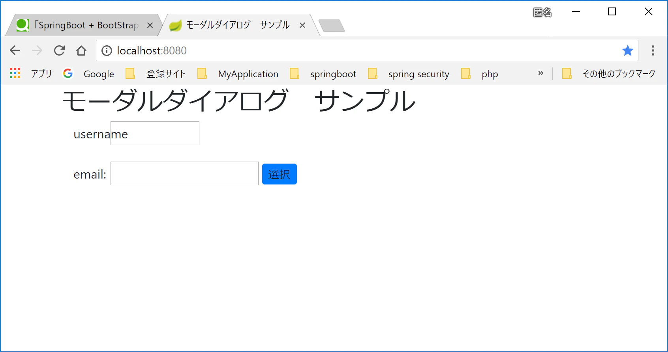Image resolution: width=668 pixels, height=352 pixels.
Task: Focus the email input field
Action: pos(184,173)
